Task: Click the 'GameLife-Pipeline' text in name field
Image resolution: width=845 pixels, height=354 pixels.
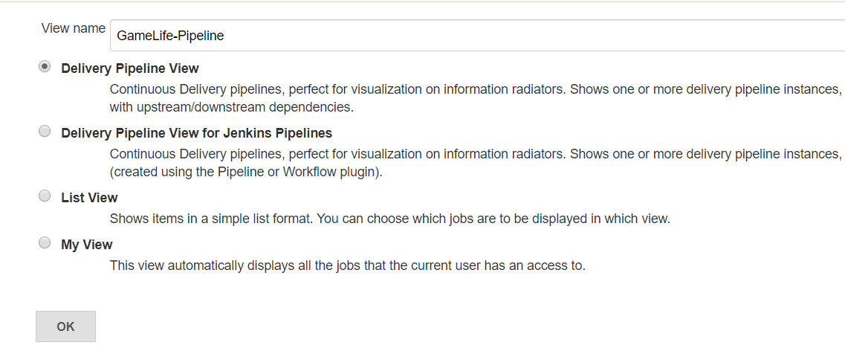Action: click(x=170, y=35)
